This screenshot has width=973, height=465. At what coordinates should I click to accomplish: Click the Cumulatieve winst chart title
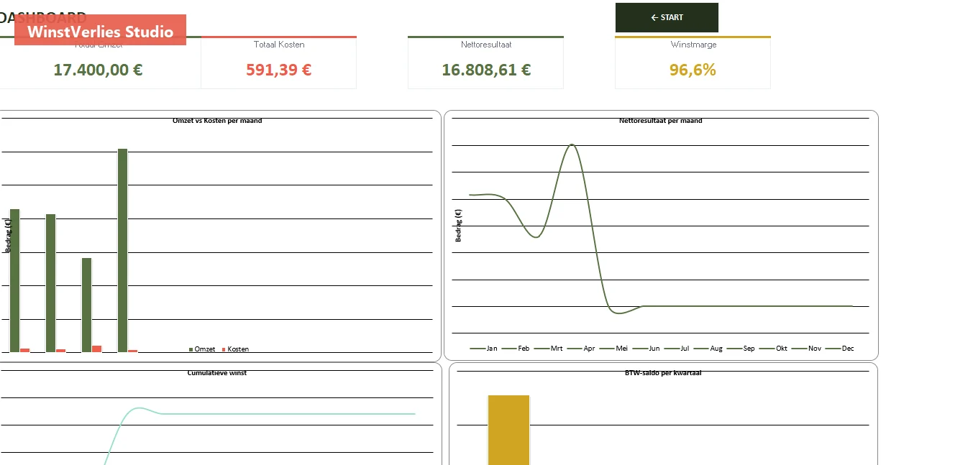(x=216, y=373)
